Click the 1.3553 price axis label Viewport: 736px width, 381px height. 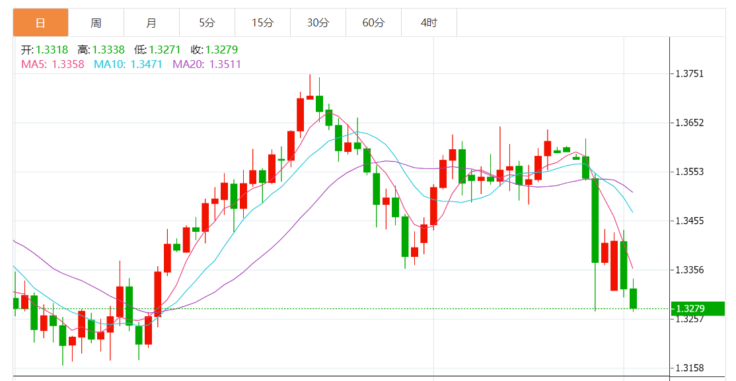point(690,172)
